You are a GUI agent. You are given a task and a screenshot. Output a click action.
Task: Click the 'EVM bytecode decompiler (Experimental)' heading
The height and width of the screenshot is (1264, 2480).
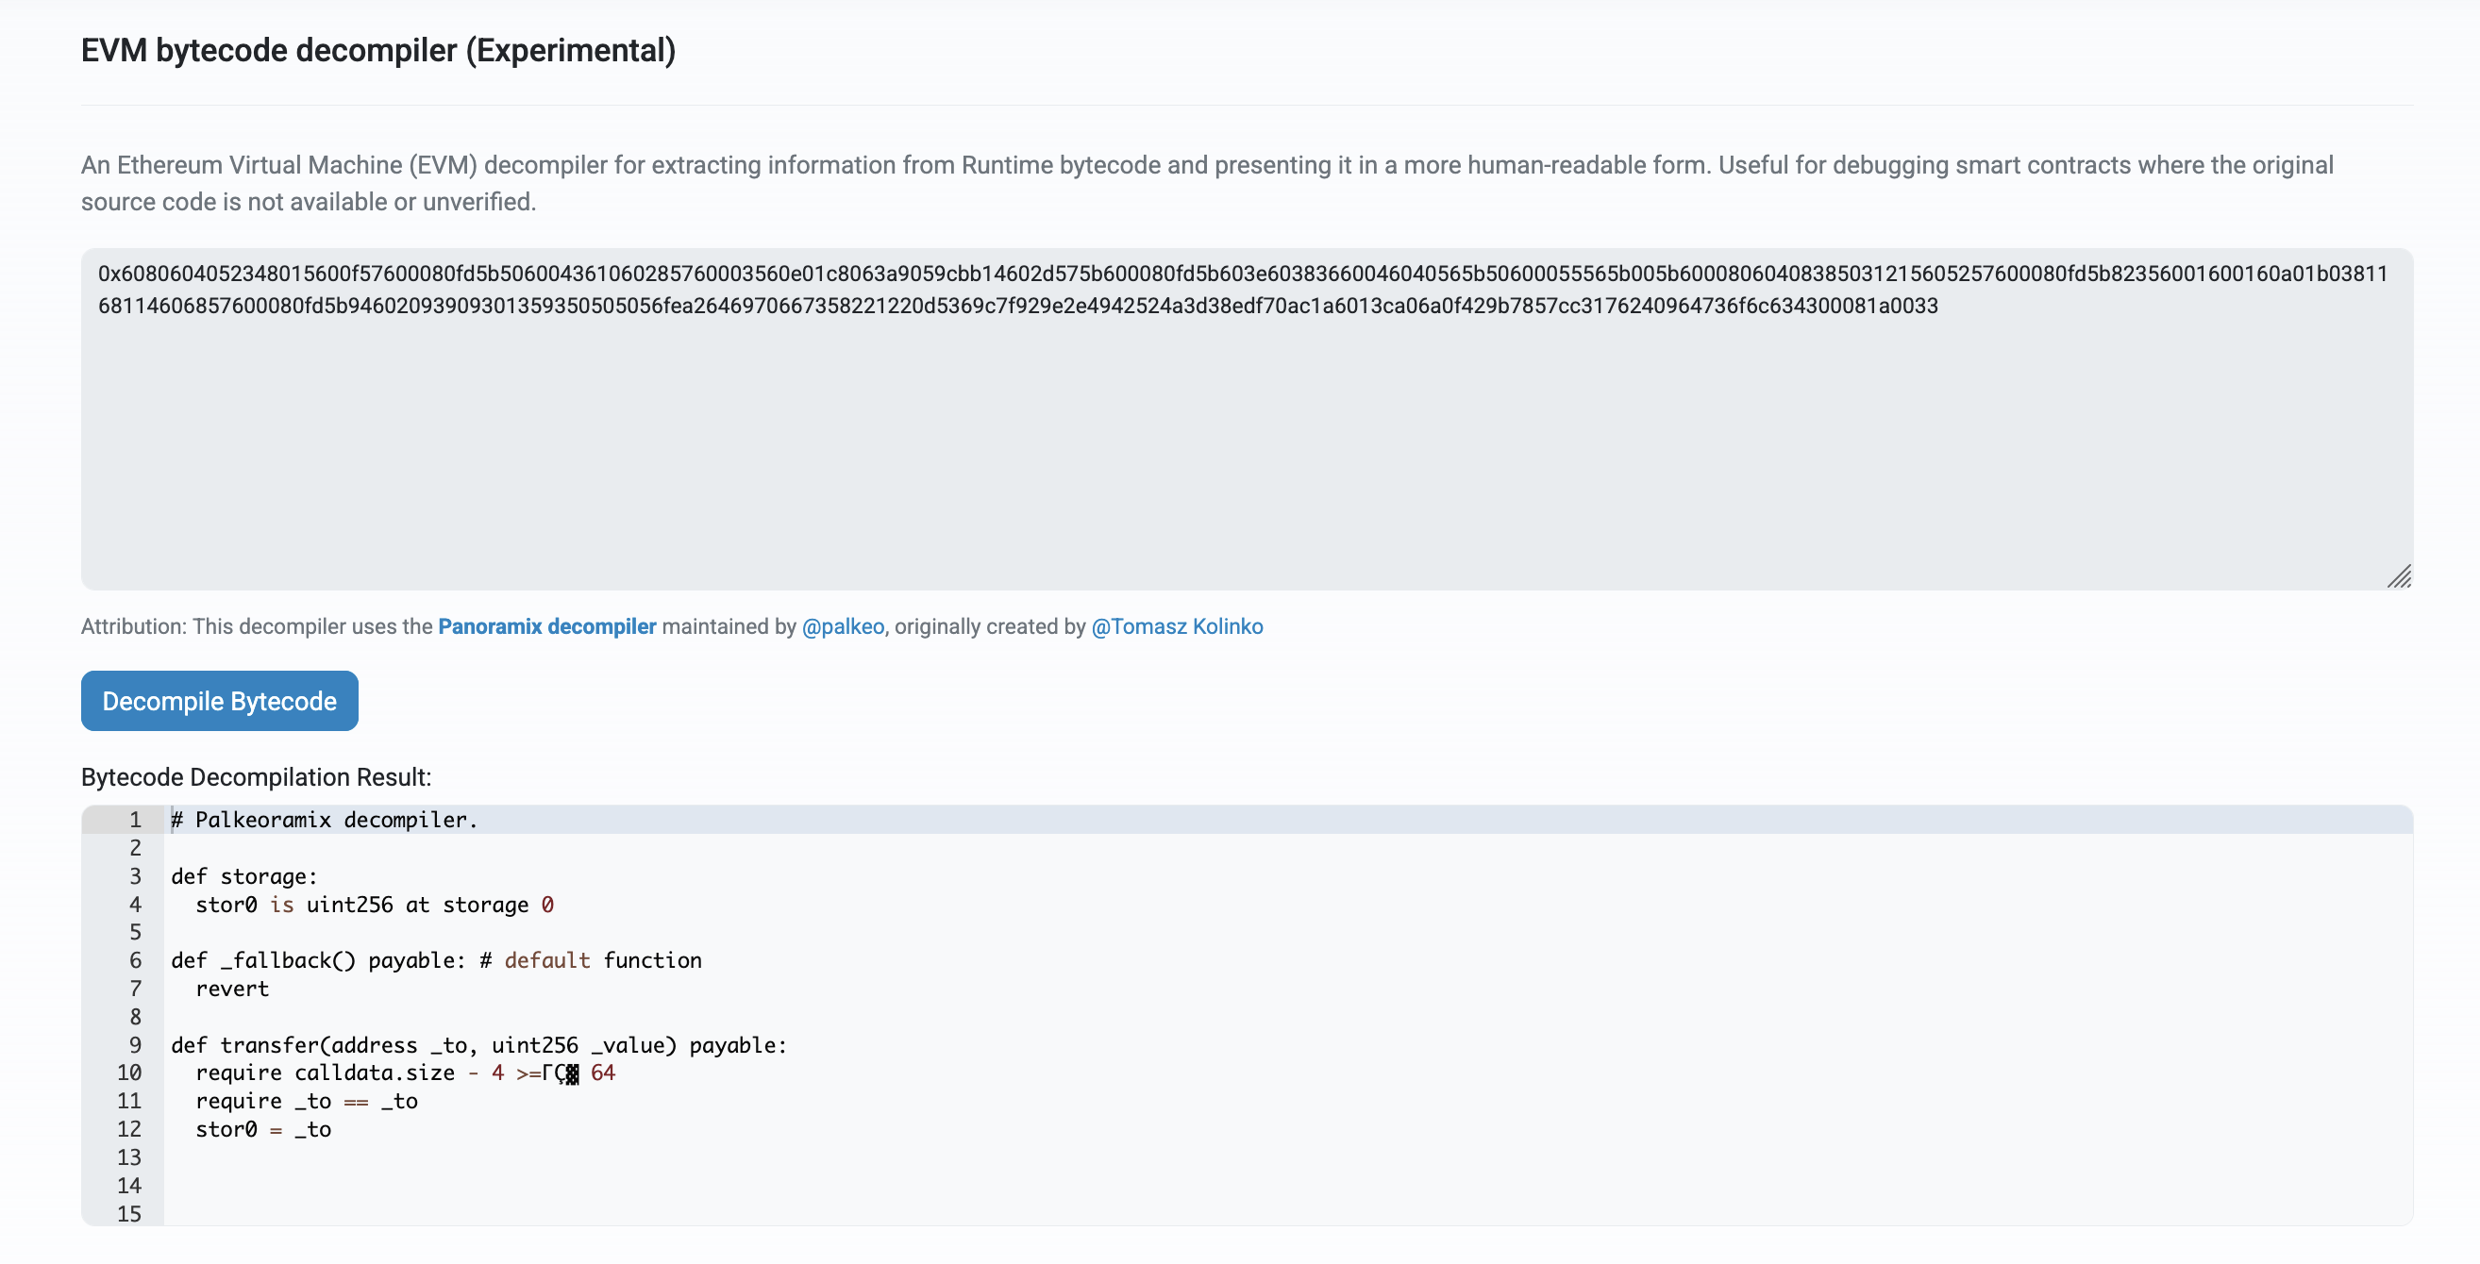(x=378, y=50)
